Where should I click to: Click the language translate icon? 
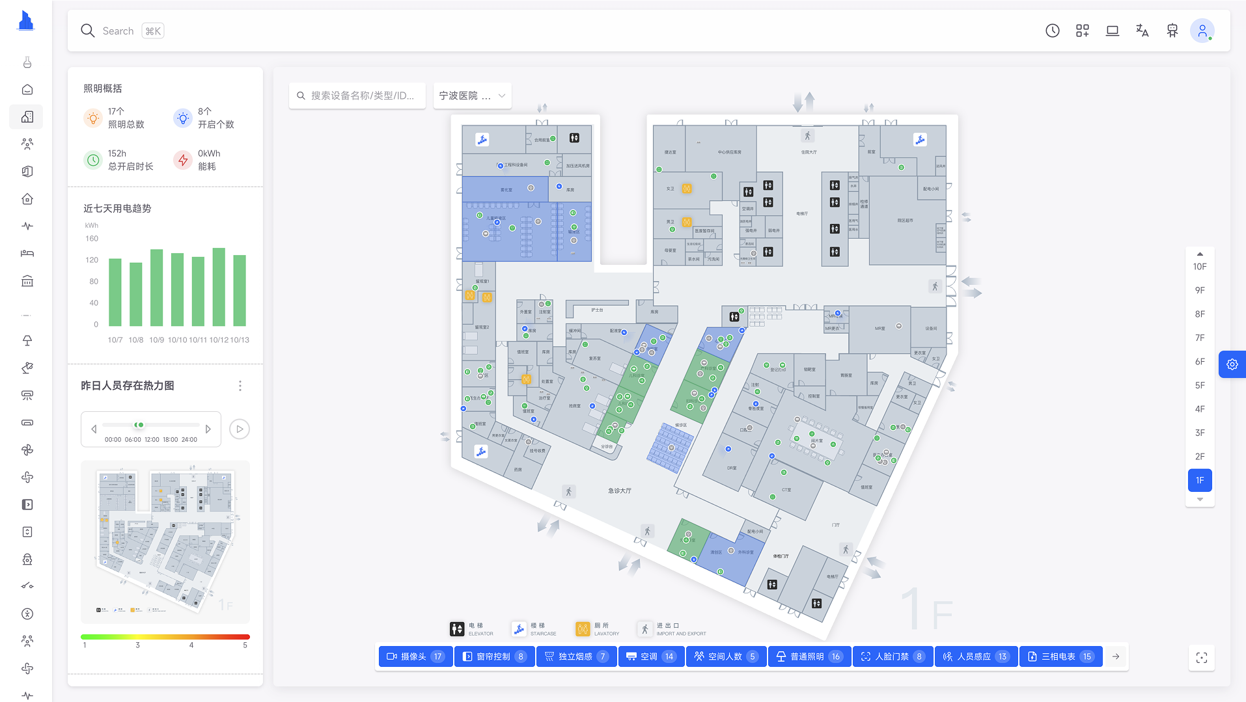pos(1142,31)
